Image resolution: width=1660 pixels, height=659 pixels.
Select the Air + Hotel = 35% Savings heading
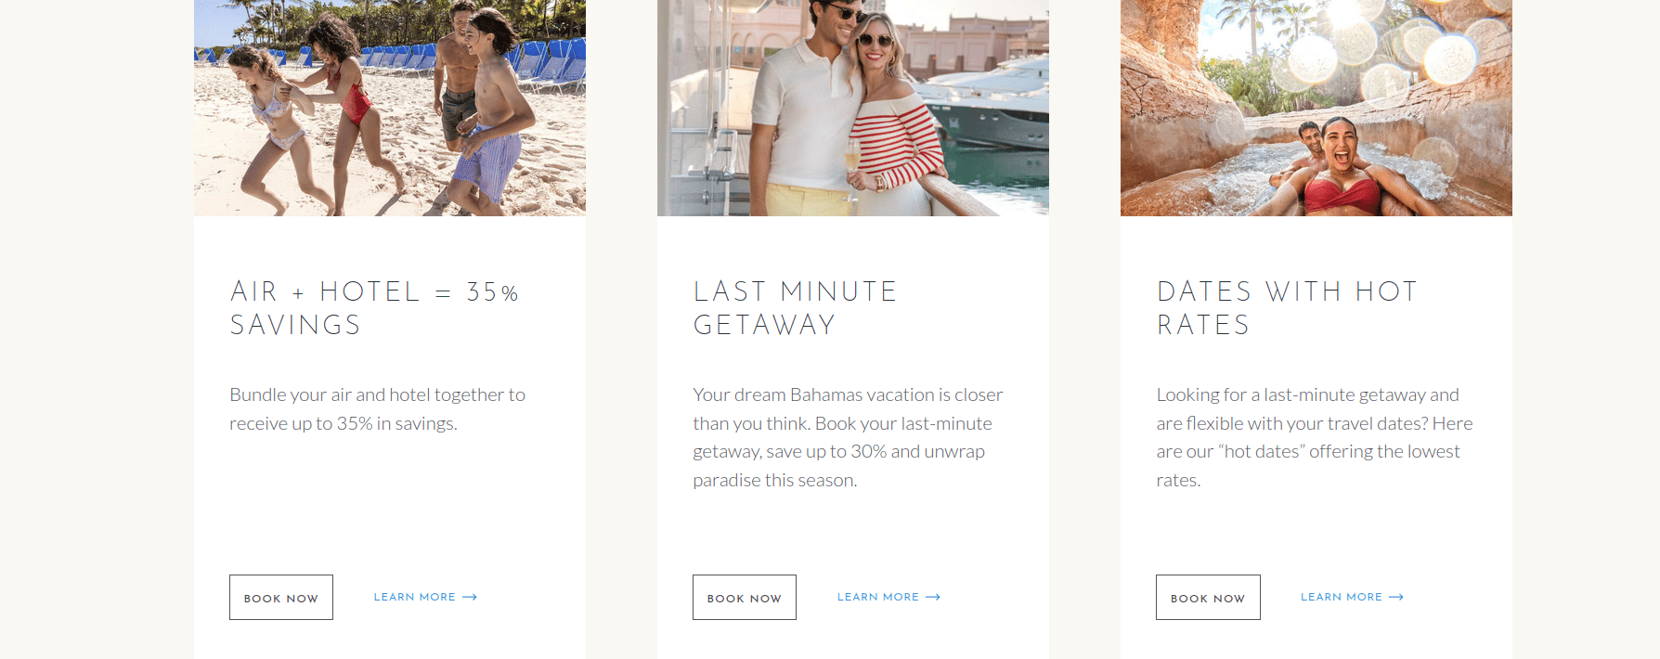[x=374, y=308]
